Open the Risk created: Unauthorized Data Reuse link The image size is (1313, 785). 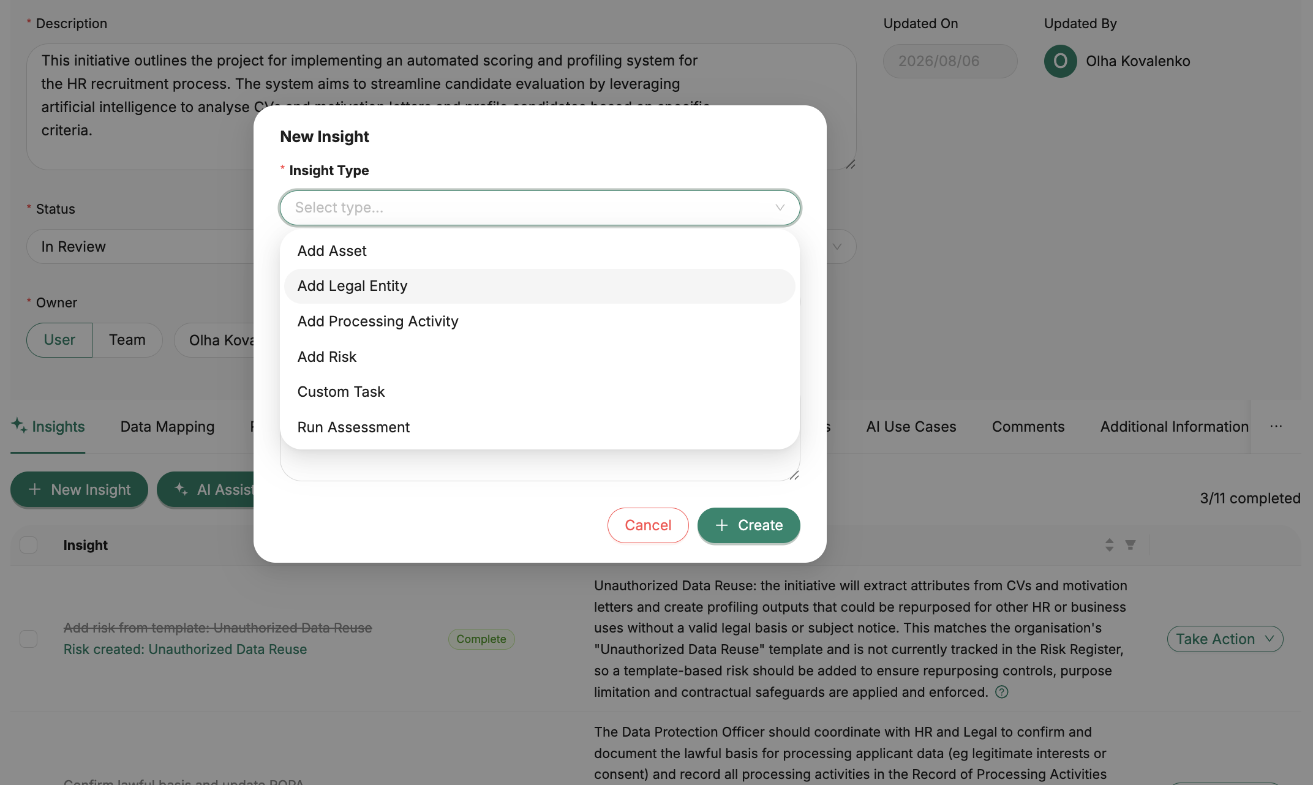[x=186, y=649]
